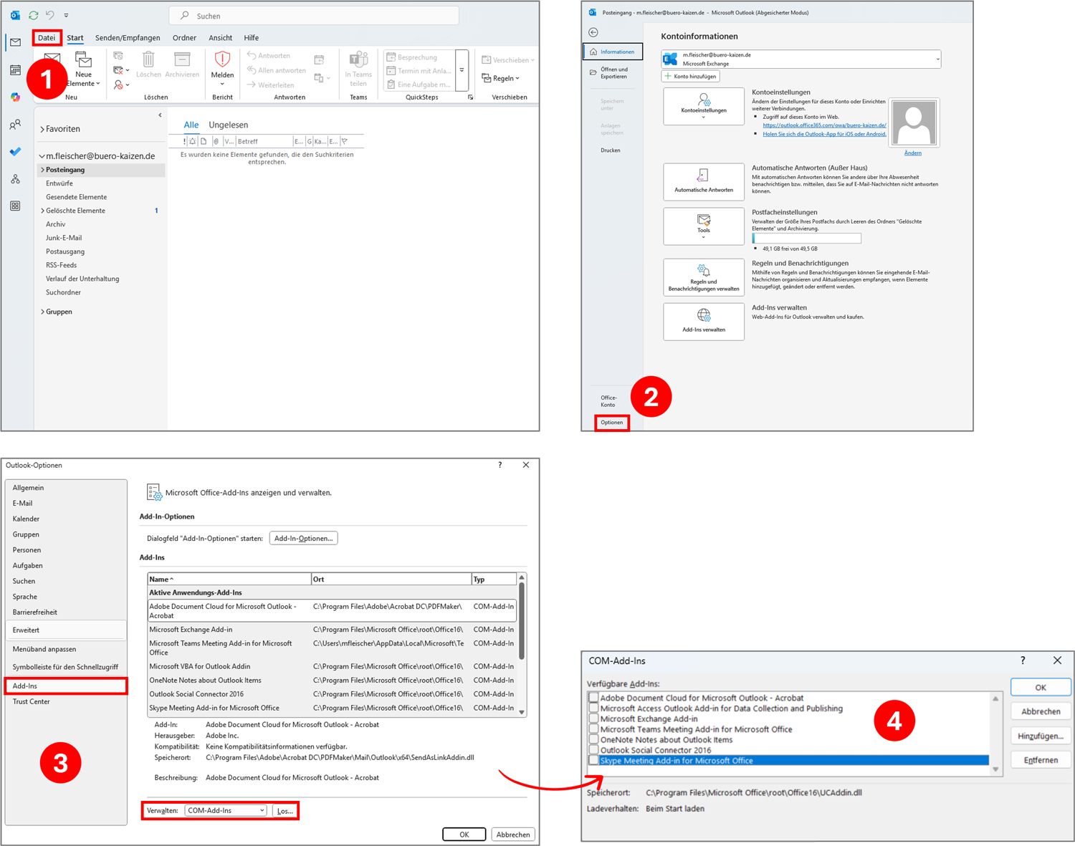
Task: Click Entfernen in COM-Add-Ins dialog
Action: coord(1041,760)
